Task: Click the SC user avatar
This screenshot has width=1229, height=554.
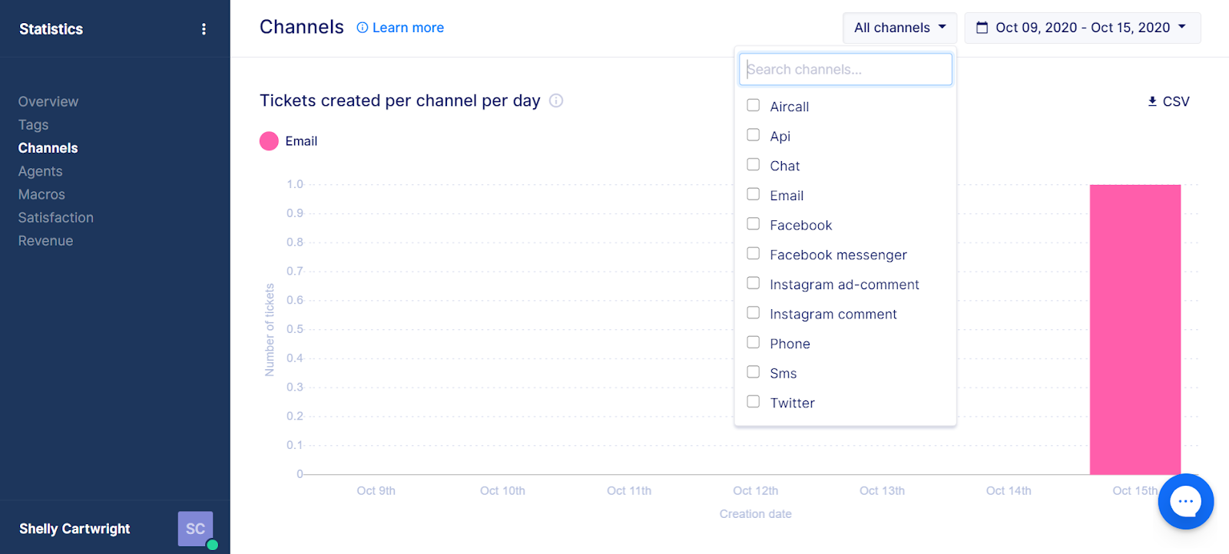Action: coord(195,529)
